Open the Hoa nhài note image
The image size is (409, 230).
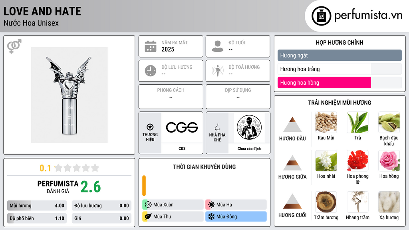(326, 161)
